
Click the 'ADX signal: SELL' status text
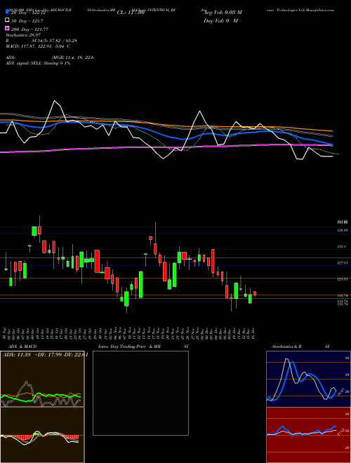38,63
